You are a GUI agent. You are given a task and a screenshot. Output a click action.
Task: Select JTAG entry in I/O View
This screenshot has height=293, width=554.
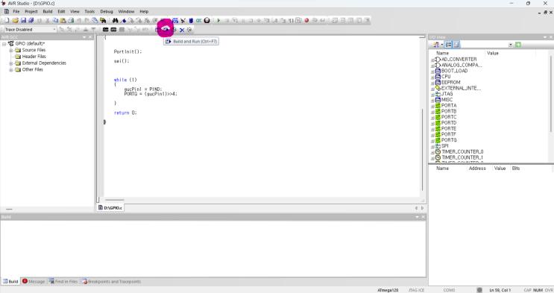tap(447, 94)
